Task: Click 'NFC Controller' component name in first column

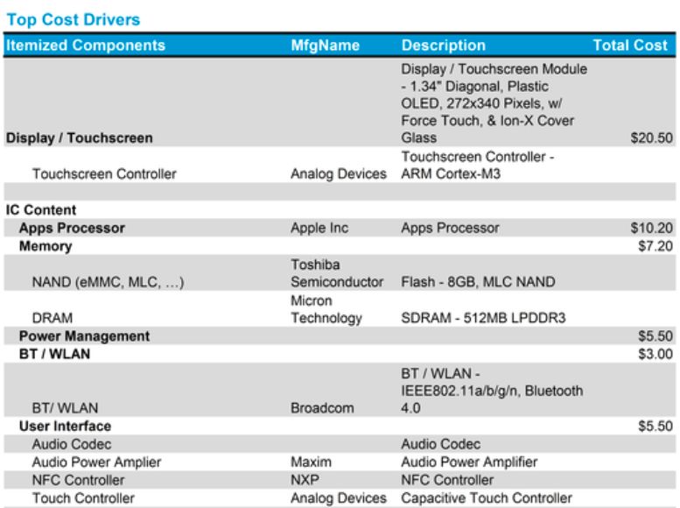Action: click(78, 480)
